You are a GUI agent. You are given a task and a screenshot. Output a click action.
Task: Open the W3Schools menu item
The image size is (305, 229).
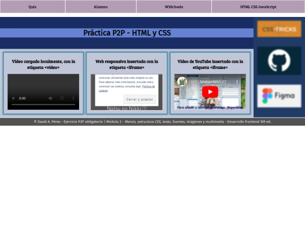point(174,7)
